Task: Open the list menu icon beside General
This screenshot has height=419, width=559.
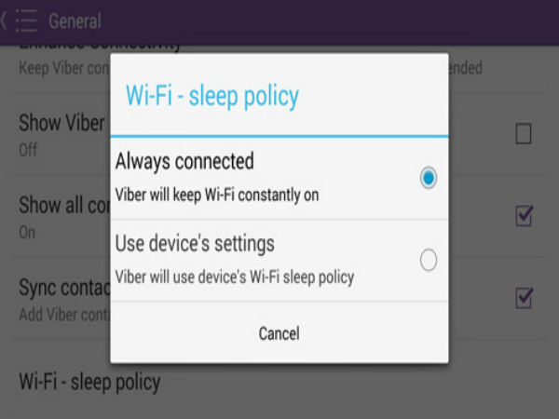Action: 26,21
